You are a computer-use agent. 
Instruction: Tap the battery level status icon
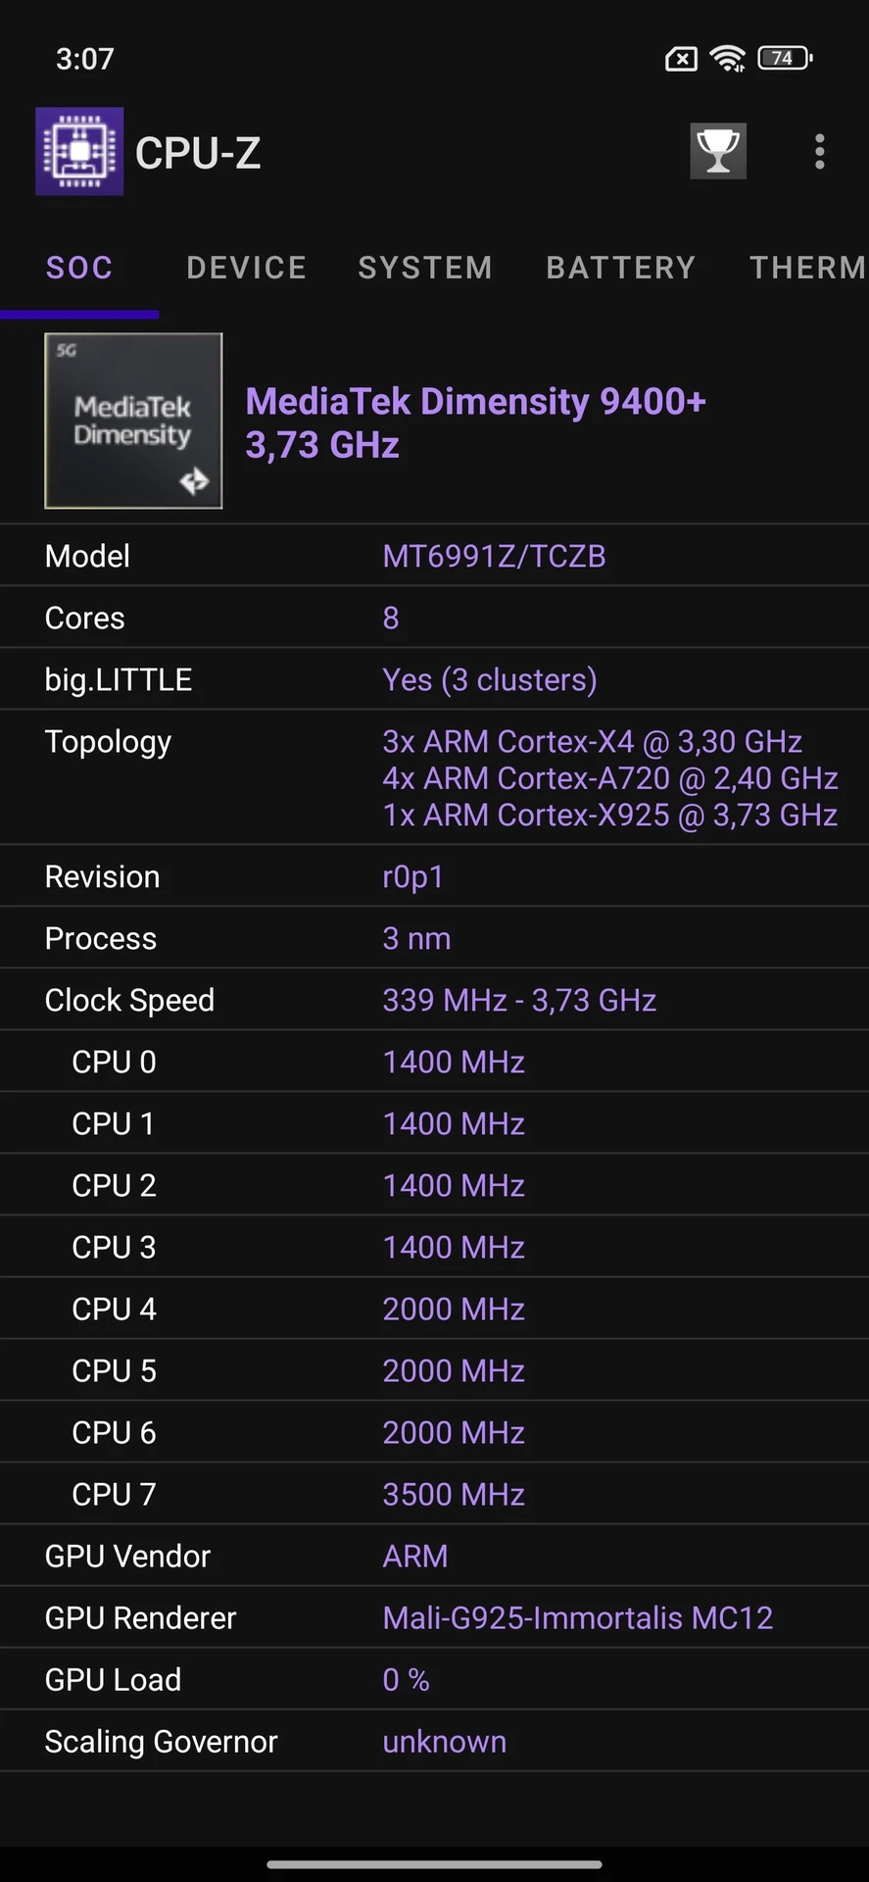pos(785,59)
